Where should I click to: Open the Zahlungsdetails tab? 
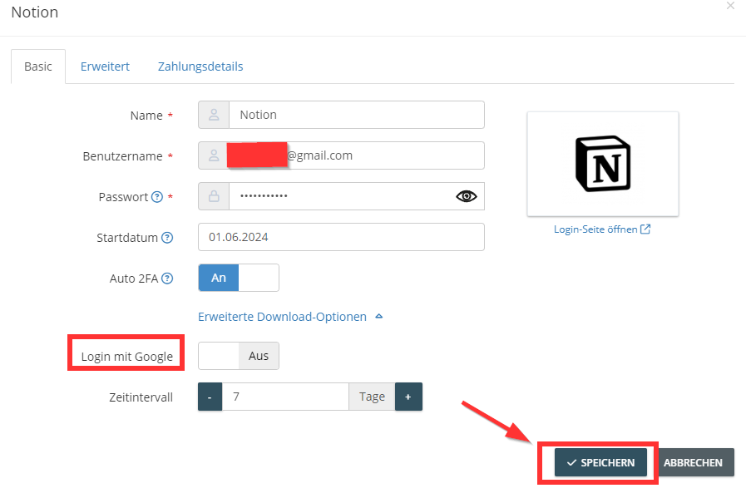point(200,67)
